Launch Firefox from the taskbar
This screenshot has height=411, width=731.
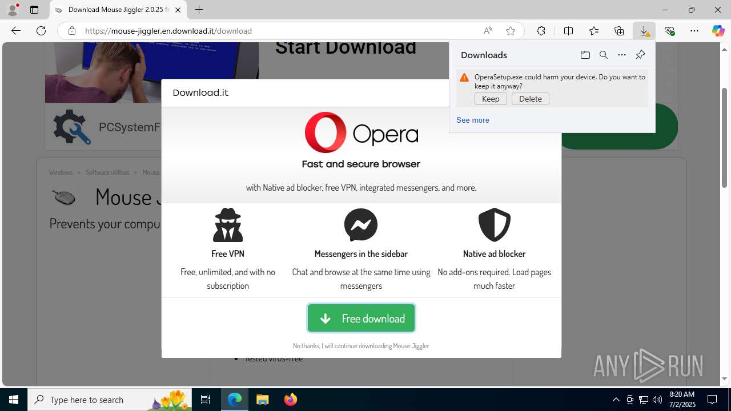pos(290,400)
